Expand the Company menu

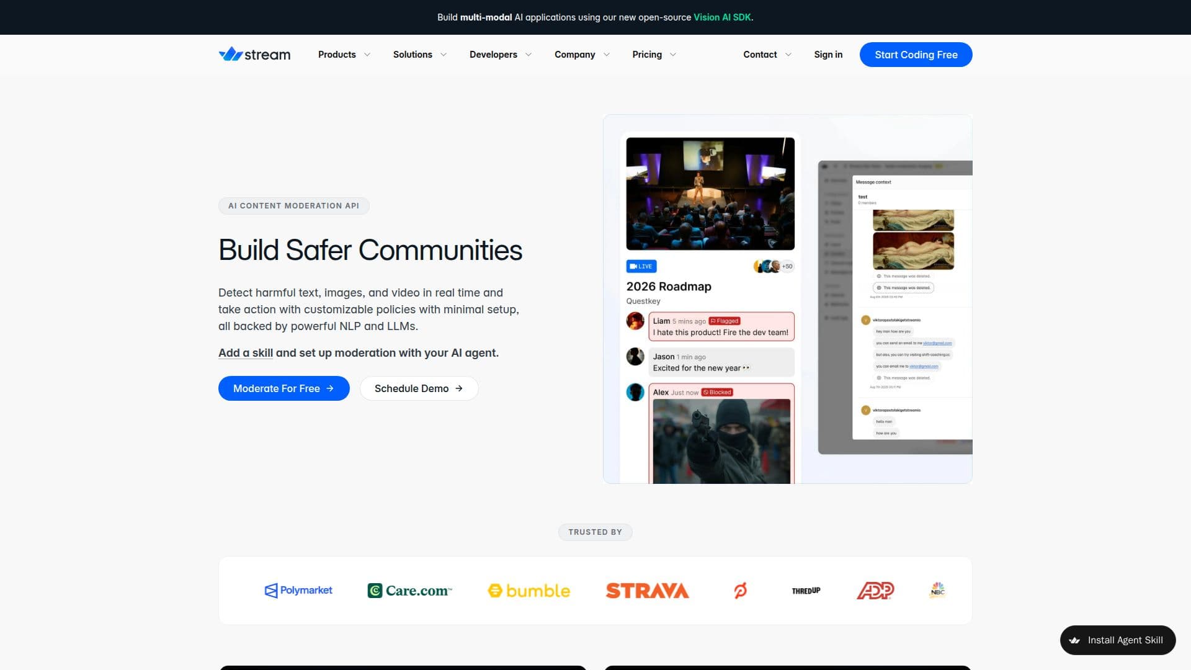tap(582, 55)
